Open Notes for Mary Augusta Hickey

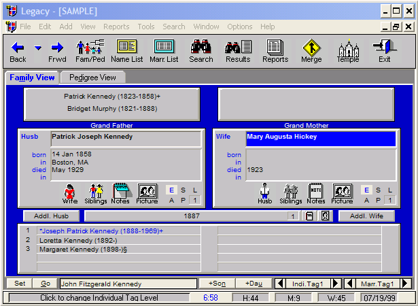[316, 194]
